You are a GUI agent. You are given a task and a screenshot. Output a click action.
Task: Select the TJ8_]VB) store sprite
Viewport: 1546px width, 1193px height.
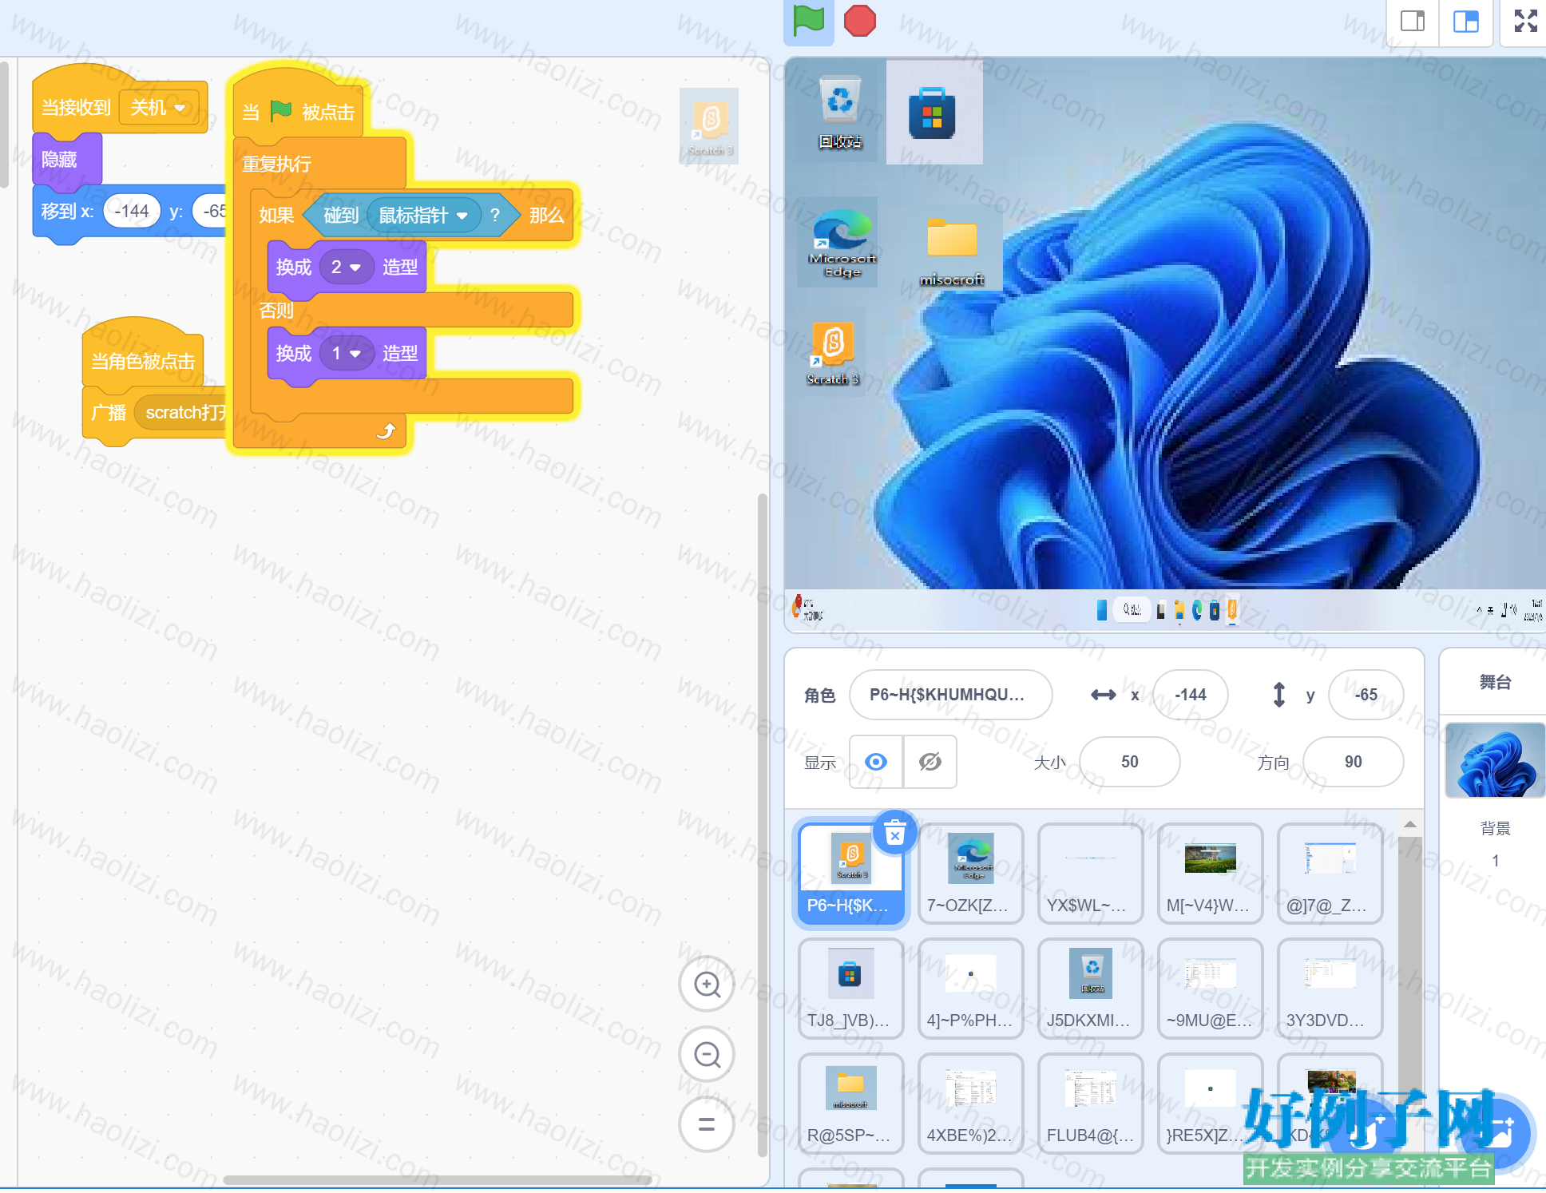[850, 989]
